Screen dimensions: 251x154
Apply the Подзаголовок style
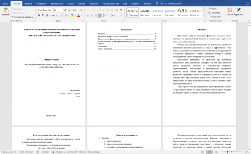point(195,12)
